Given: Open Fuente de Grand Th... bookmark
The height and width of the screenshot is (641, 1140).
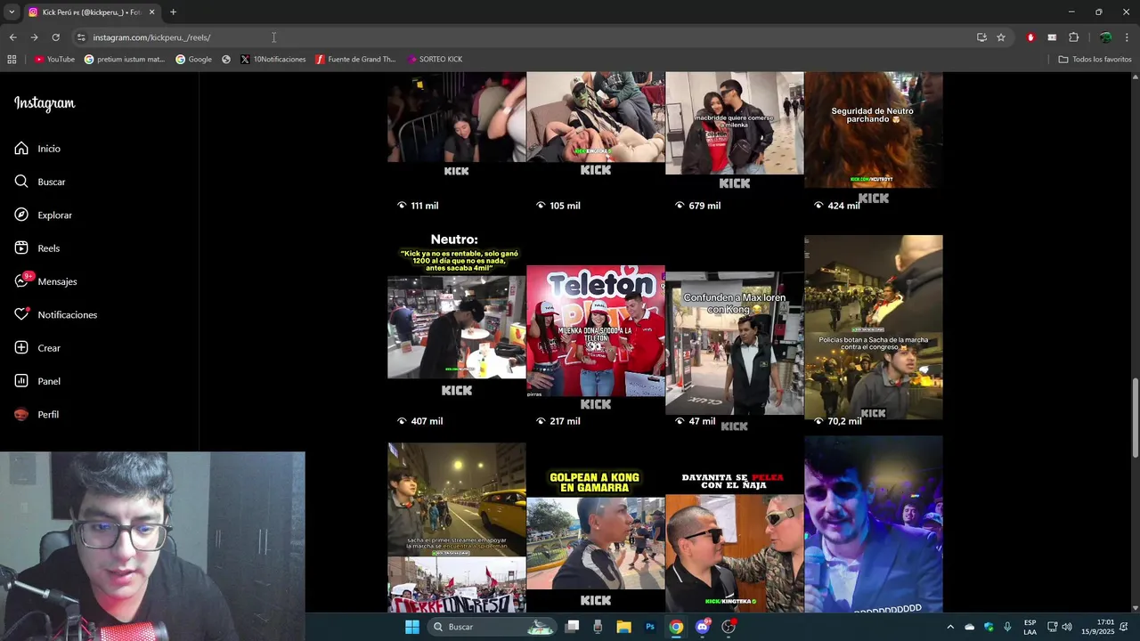Looking at the screenshot, I should [355, 59].
